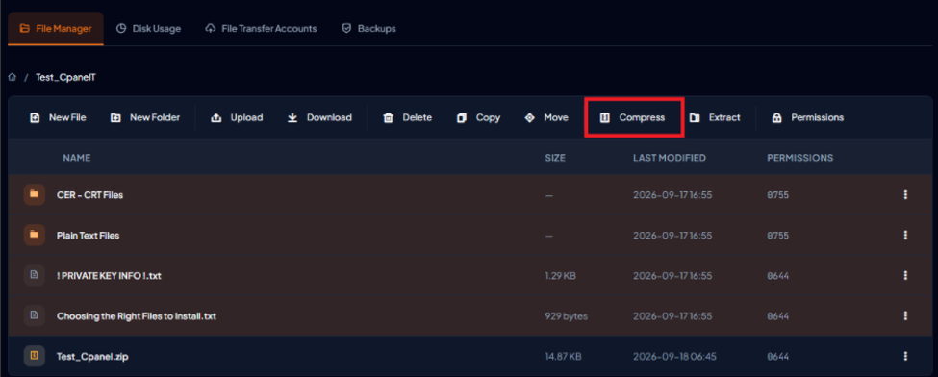Click the Test_Cpanel.zip archive icon
Screen dimensions: 938x377
click(34, 356)
